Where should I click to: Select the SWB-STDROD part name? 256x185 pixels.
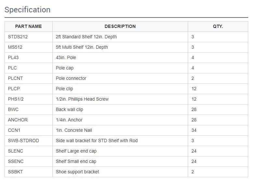click(x=23, y=141)
